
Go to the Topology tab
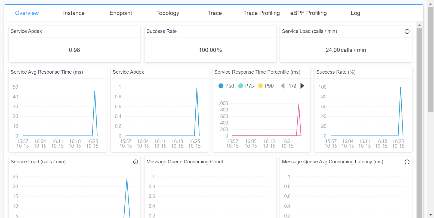[x=168, y=13]
